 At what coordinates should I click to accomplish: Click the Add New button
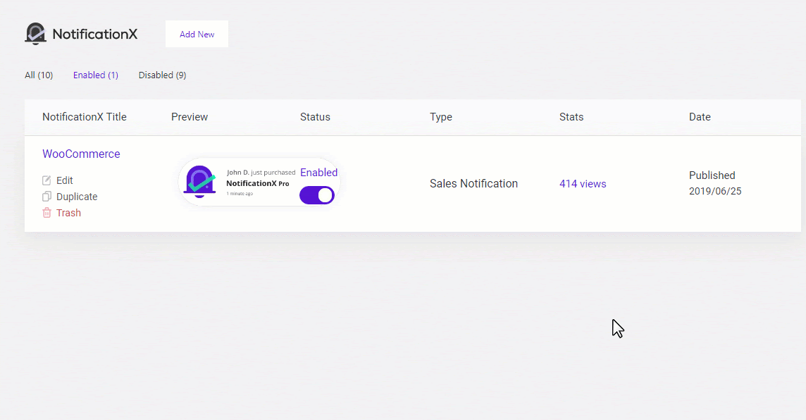(x=197, y=34)
